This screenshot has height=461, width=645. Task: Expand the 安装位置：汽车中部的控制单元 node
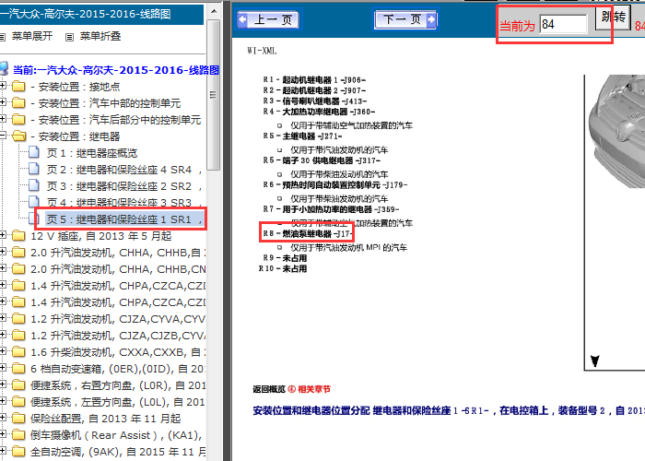pos(3,102)
